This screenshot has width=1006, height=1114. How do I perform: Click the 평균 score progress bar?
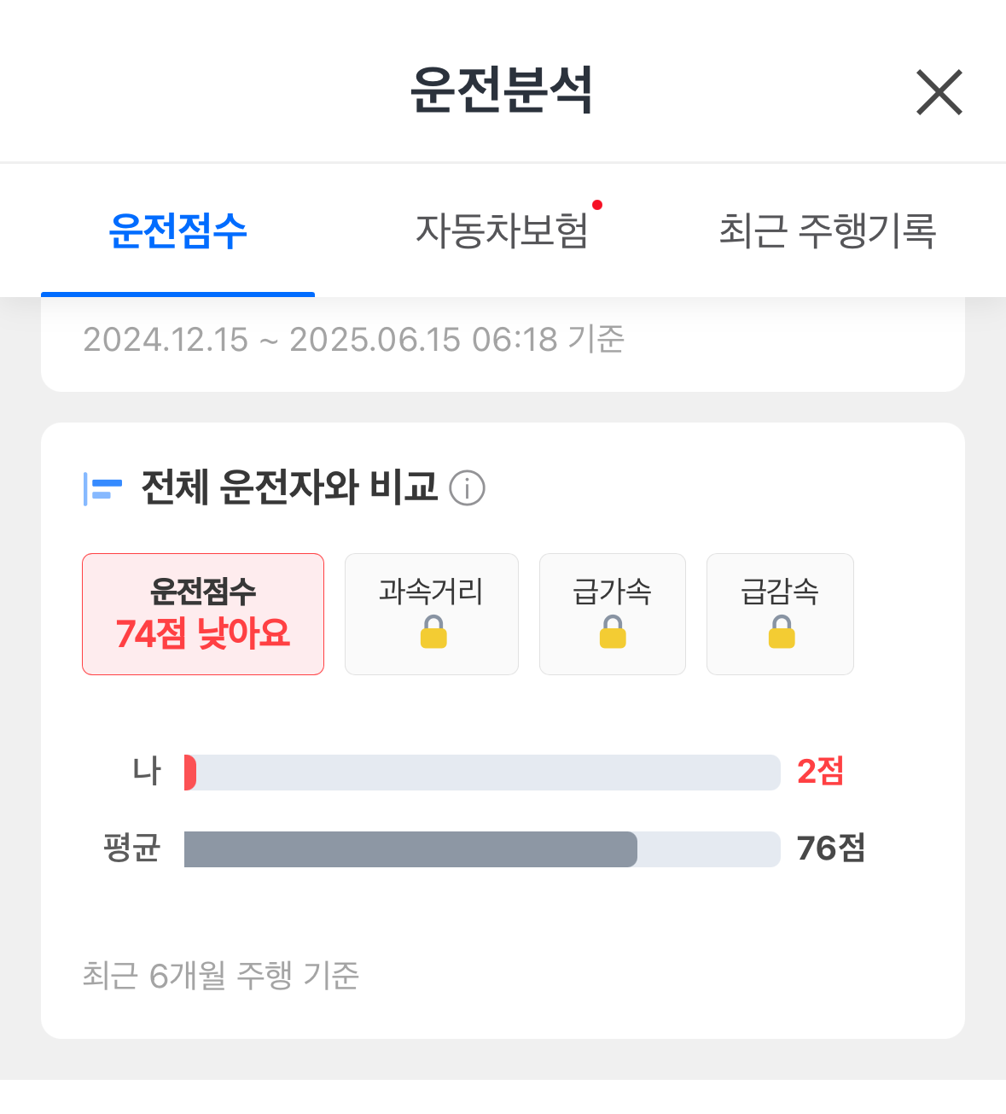482,849
